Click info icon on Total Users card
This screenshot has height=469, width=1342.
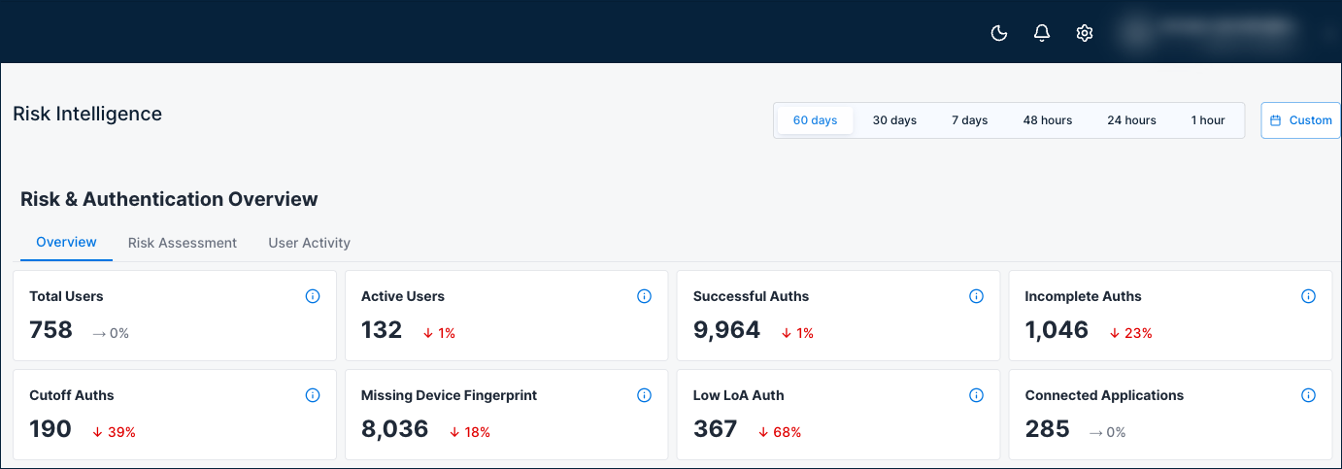coord(313,296)
